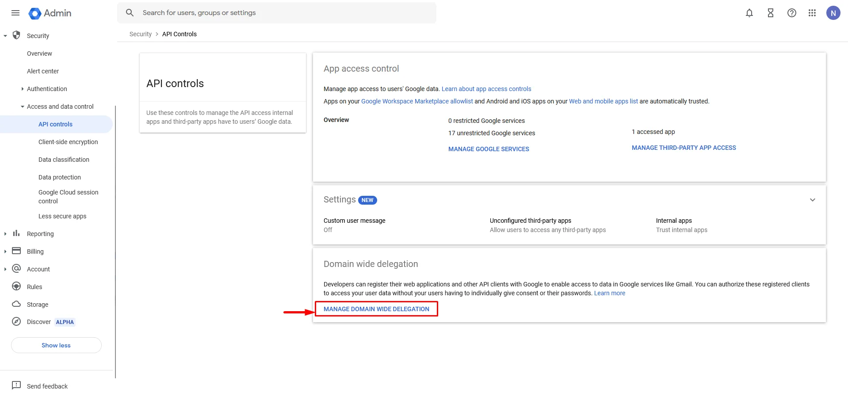Viewport: 848px width, 404px height.
Task: Click Manage Domain Wide Delegation
Action: pos(376,309)
